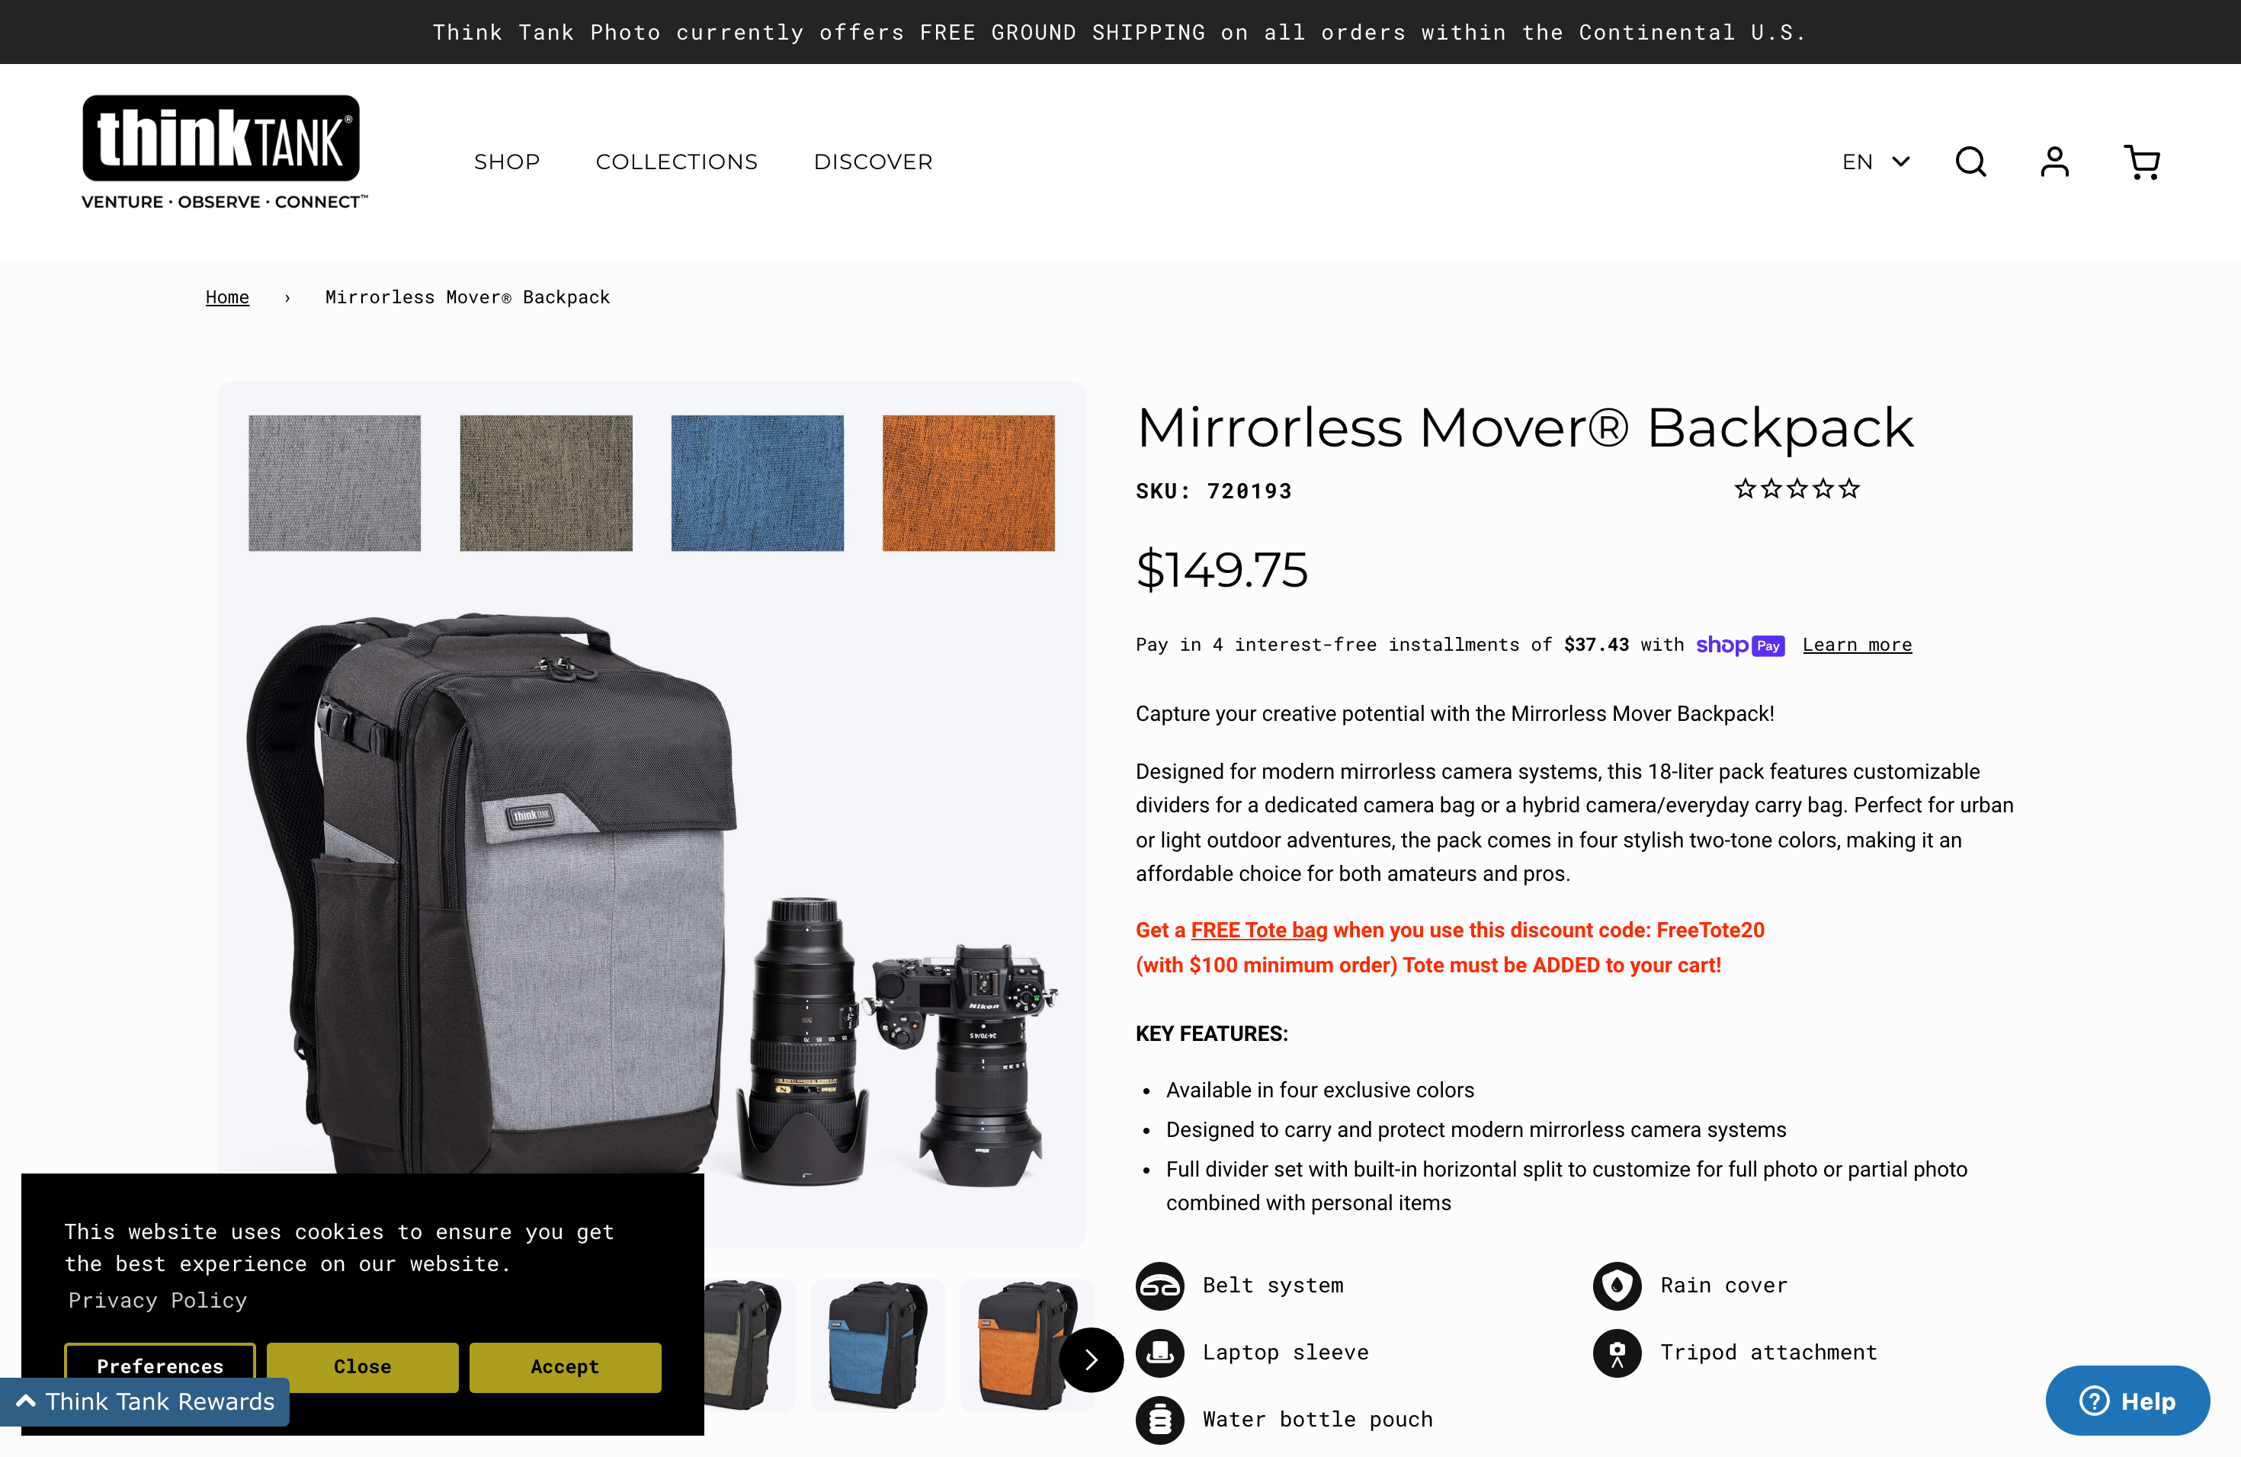The height and width of the screenshot is (1457, 2241).
Task: Click the Rain cover feature icon
Action: tap(1617, 1286)
